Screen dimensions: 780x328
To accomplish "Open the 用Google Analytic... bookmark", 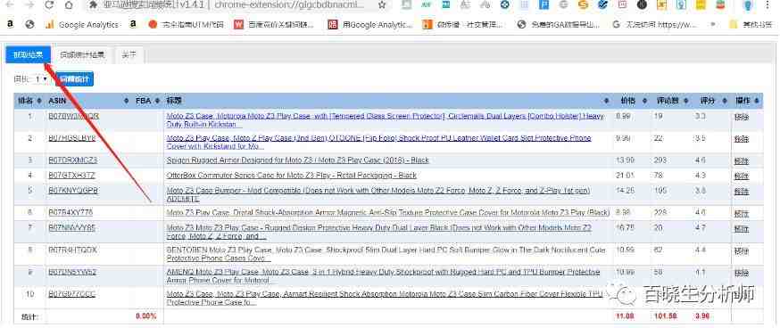I will coord(370,24).
